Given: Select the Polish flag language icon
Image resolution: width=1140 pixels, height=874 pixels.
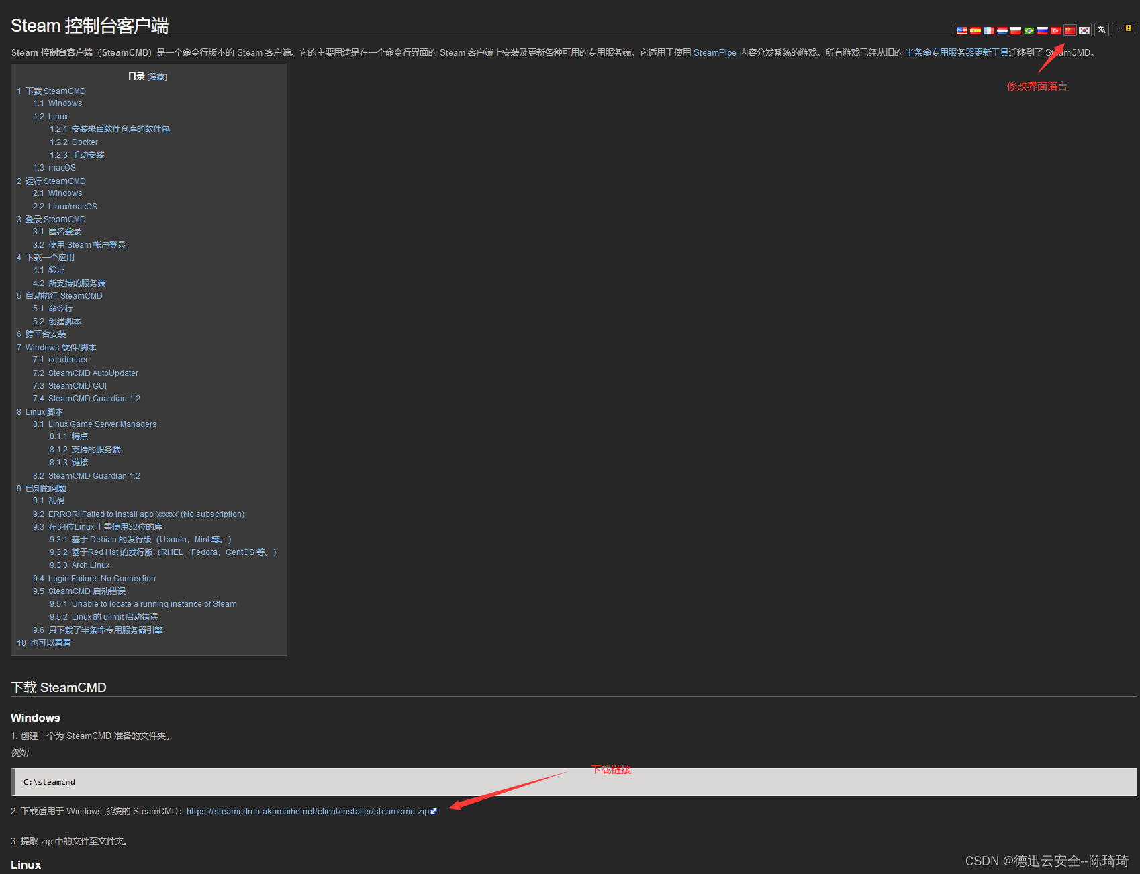Looking at the screenshot, I should (1016, 30).
